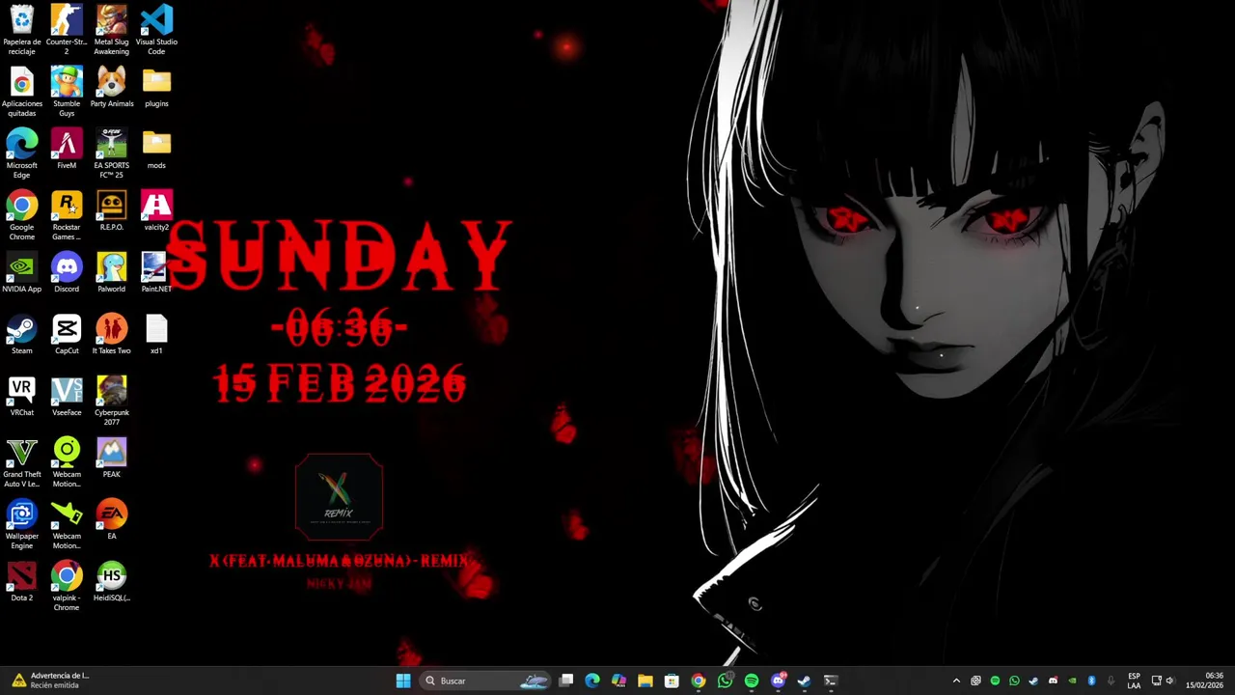Click the Bluetooth tray icon

coord(1091,681)
